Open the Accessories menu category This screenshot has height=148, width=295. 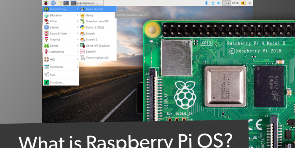coord(61,52)
